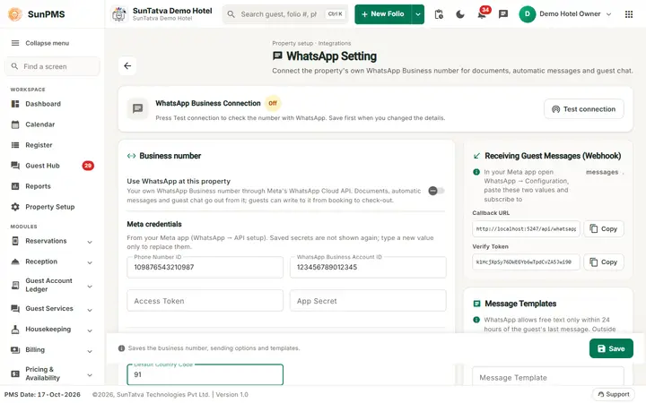Expand the Pricing & Availability chevron
Screen dimensions: 646x403
[x=90, y=374]
